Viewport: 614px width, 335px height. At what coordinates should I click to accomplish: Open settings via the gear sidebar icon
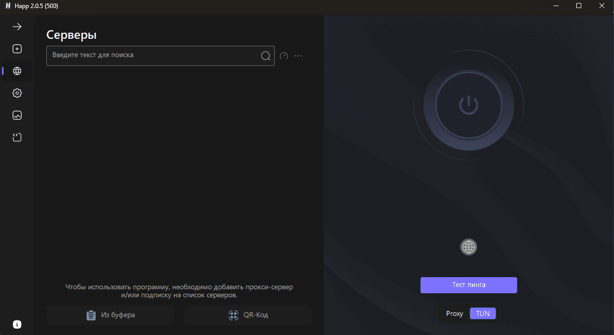(17, 93)
